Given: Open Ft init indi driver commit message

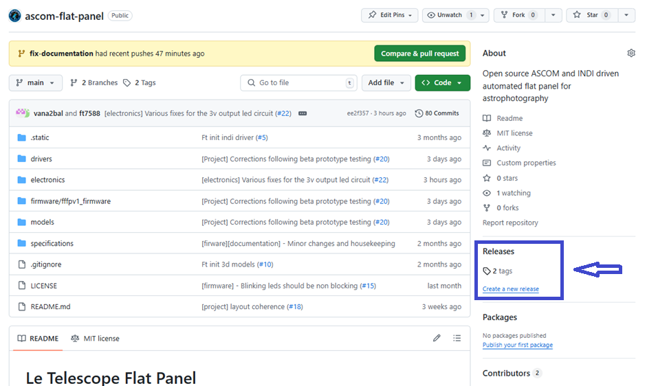Looking at the screenshot, I should (228, 138).
